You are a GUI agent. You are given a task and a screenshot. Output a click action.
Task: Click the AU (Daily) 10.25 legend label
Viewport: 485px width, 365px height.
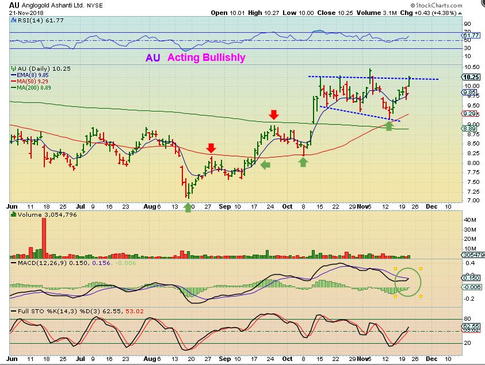[44, 68]
